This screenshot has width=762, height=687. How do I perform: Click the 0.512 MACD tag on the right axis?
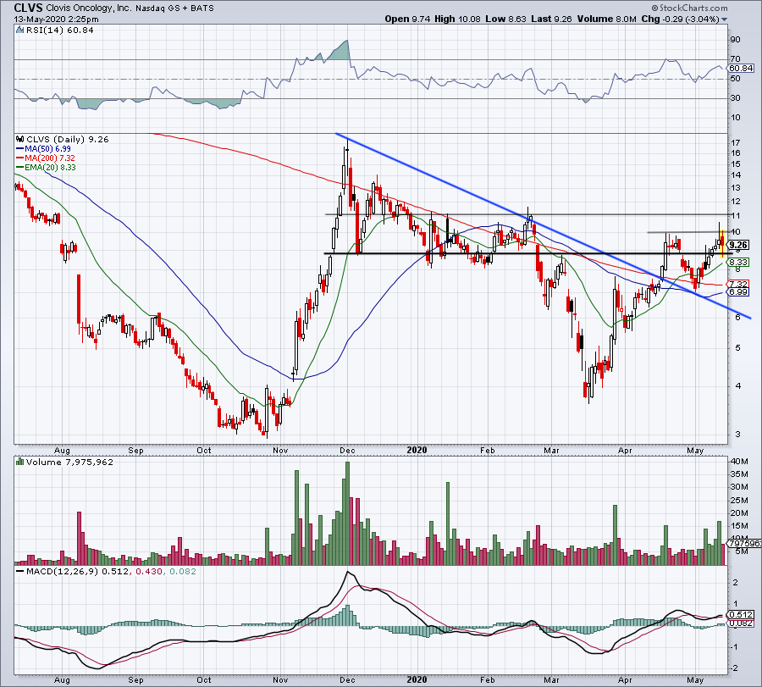741,615
